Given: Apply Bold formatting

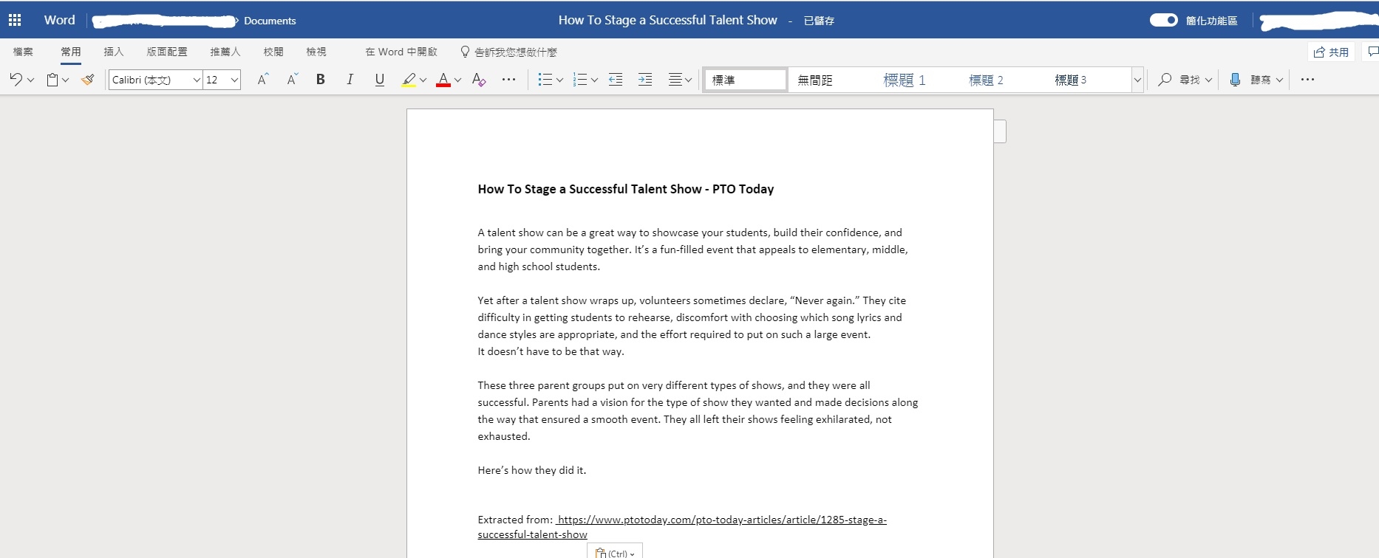Looking at the screenshot, I should point(320,80).
